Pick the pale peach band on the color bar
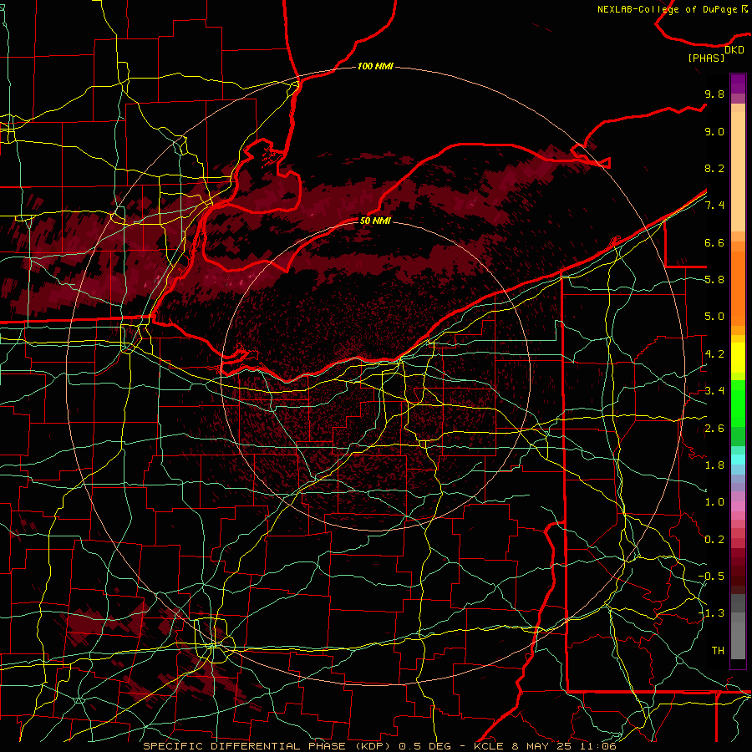The image size is (752, 752). [x=738, y=171]
